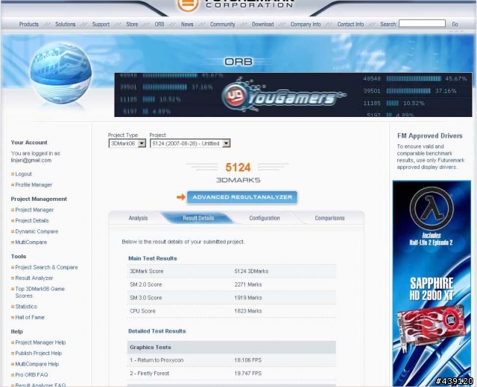The width and height of the screenshot is (477, 387).
Task: Open the Statistics link
Action: click(x=26, y=307)
